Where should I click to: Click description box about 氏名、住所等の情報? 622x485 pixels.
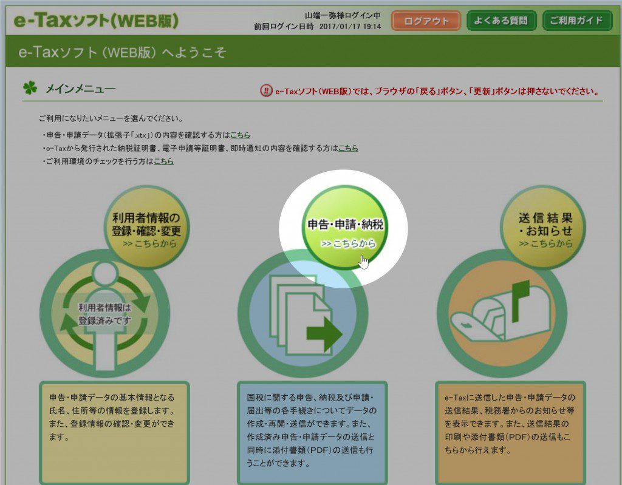(x=114, y=432)
